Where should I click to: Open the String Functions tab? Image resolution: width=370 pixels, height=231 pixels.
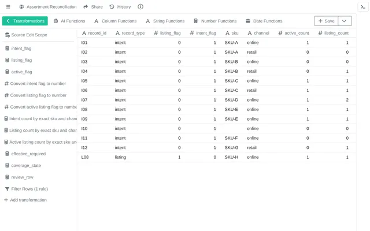tap(165, 21)
